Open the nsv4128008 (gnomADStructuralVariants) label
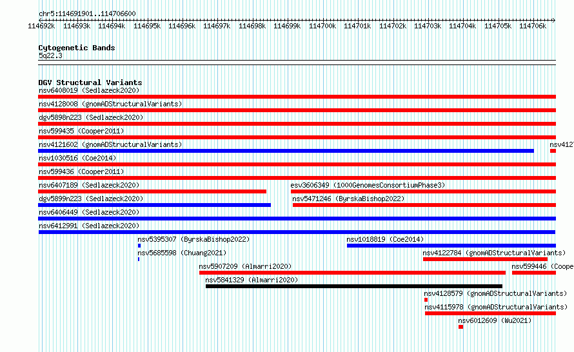This screenshot has width=574, height=352. click(x=110, y=104)
